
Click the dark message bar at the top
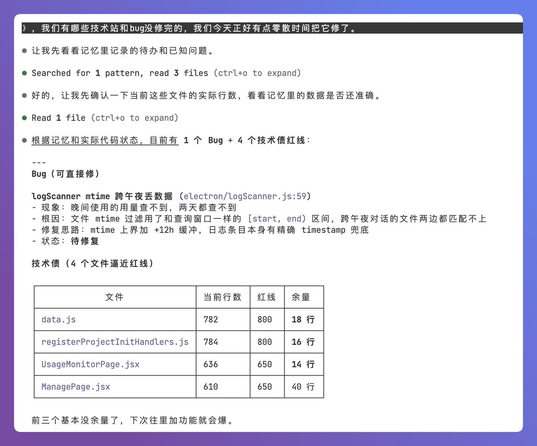tap(268, 28)
